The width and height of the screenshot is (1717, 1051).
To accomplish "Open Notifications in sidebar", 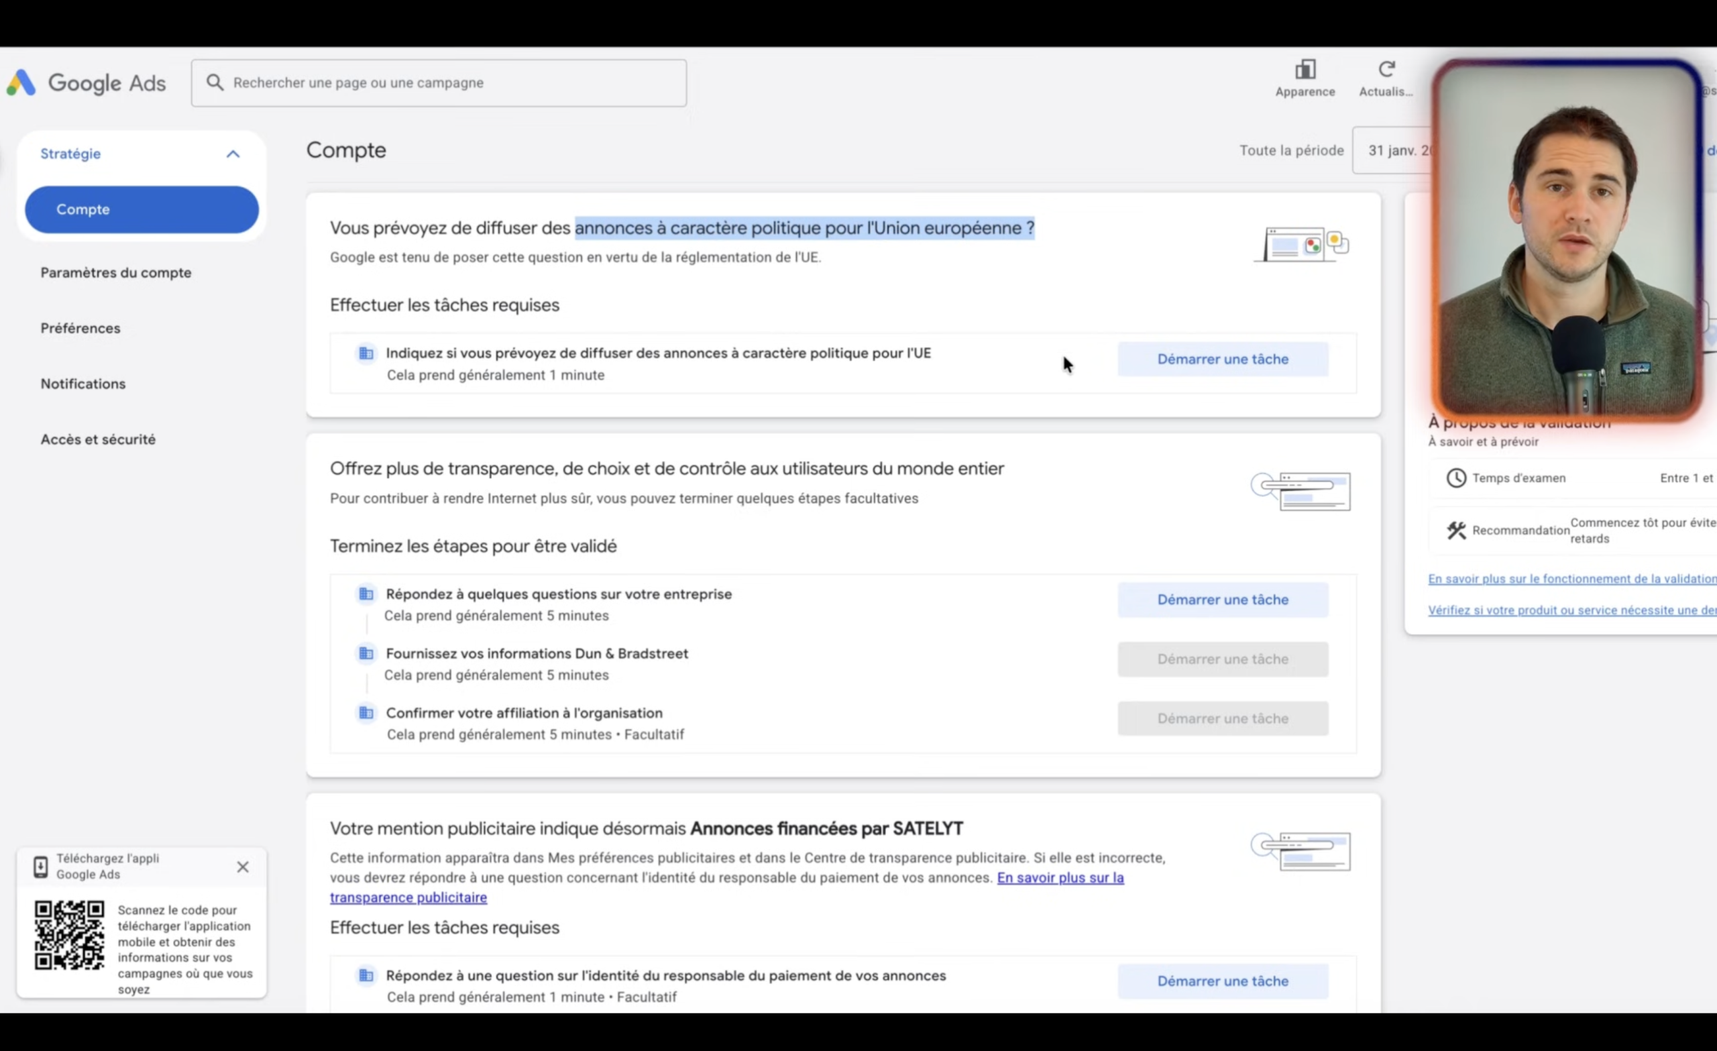I will 83,384.
